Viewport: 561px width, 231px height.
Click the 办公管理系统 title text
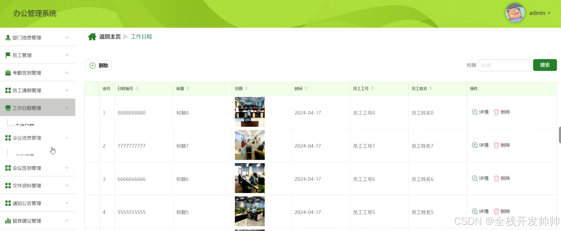coord(35,13)
